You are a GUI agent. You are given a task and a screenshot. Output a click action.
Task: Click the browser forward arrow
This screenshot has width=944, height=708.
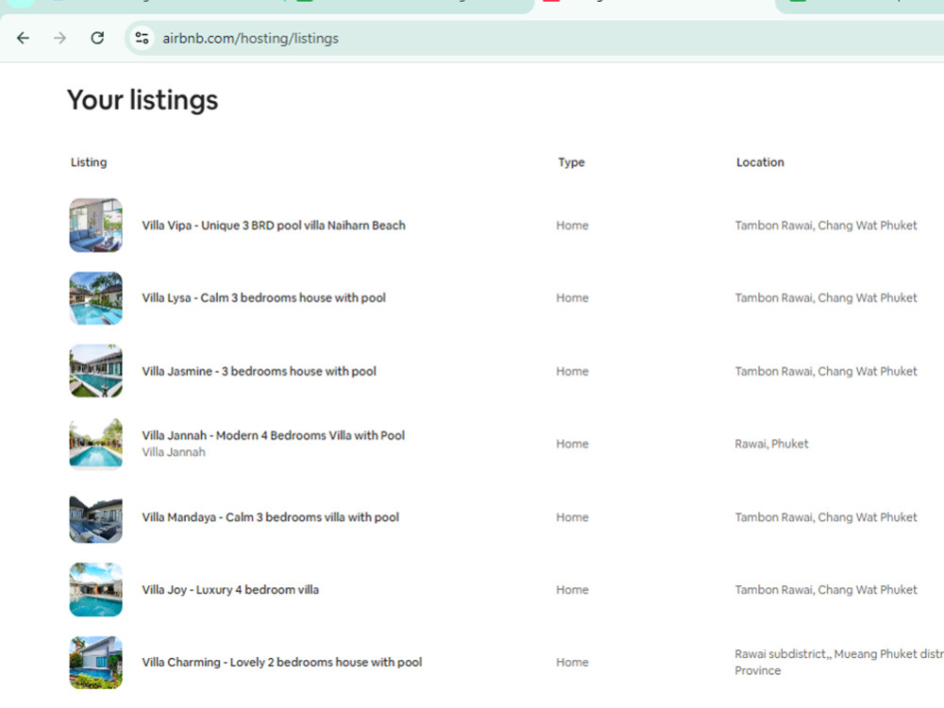click(59, 39)
